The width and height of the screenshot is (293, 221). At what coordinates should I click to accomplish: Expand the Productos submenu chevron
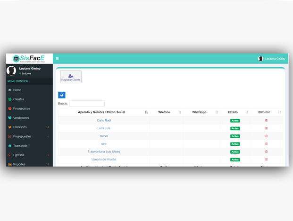coord(48,127)
